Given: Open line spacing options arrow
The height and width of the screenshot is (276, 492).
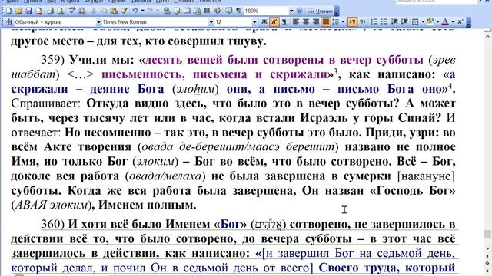Looking at the screenshot, I should coord(343,21).
